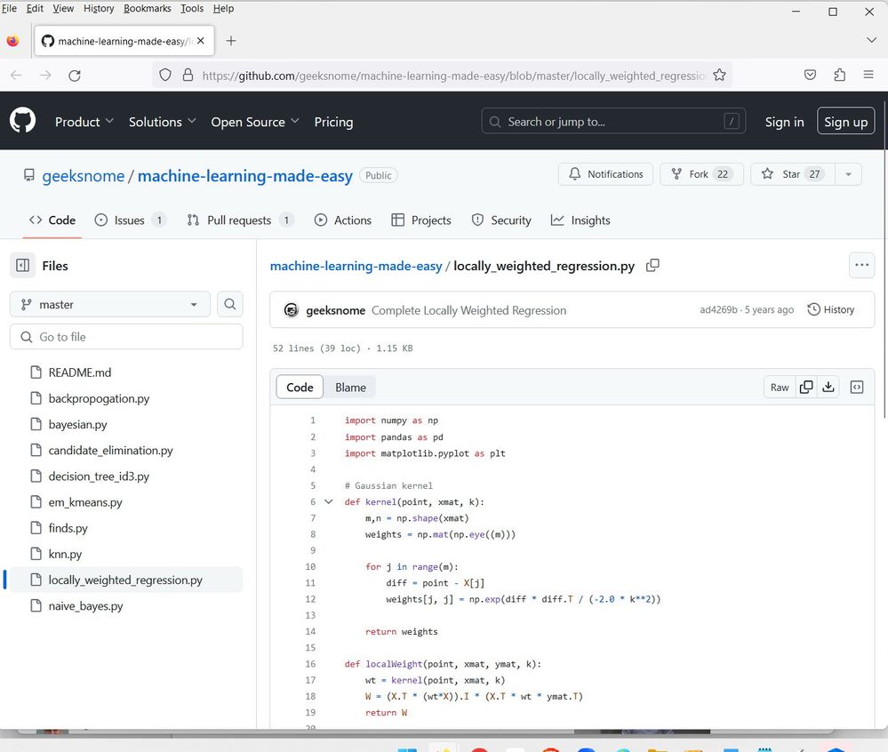Open the ad4269b commit hash link
This screenshot has height=752, width=888.
coord(719,309)
